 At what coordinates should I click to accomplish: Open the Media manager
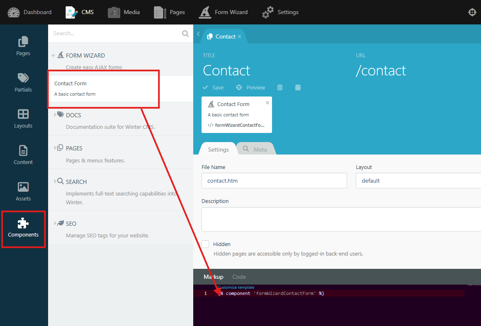[x=124, y=12]
